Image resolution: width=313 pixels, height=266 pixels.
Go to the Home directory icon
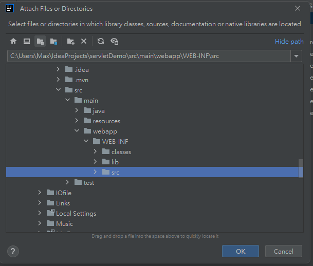click(13, 41)
